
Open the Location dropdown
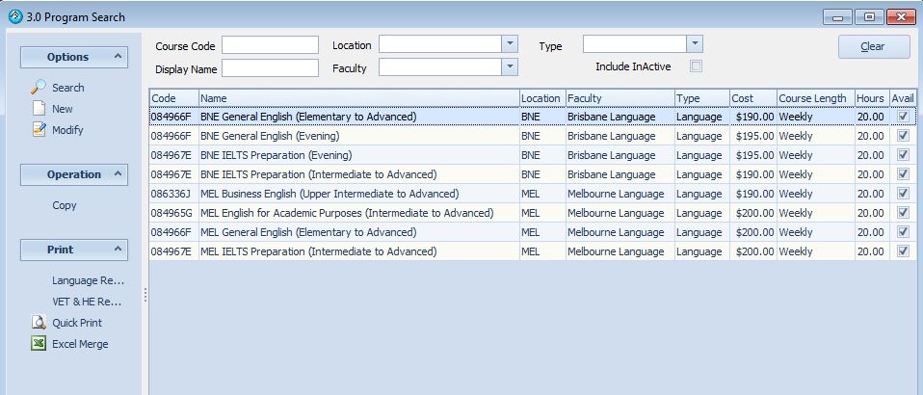[509, 44]
